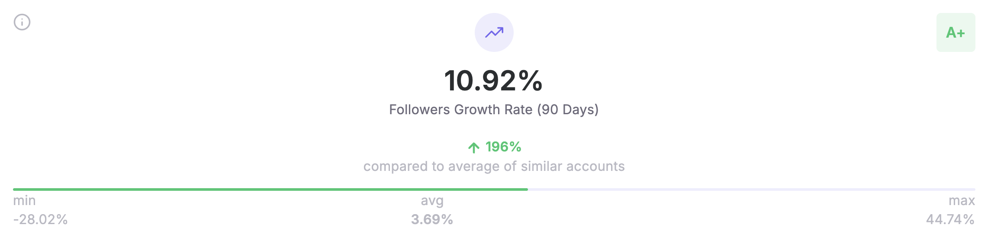Click the Followers Growth Rate (90 Days) label
Image resolution: width=991 pixels, height=244 pixels.
[x=494, y=109]
